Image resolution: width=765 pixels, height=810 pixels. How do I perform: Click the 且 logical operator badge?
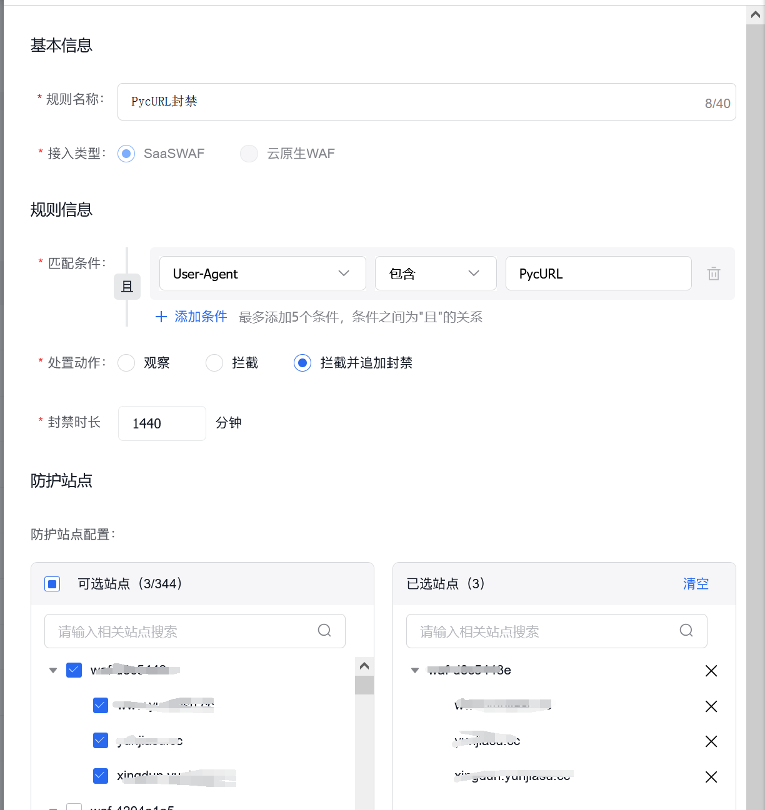(127, 287)
